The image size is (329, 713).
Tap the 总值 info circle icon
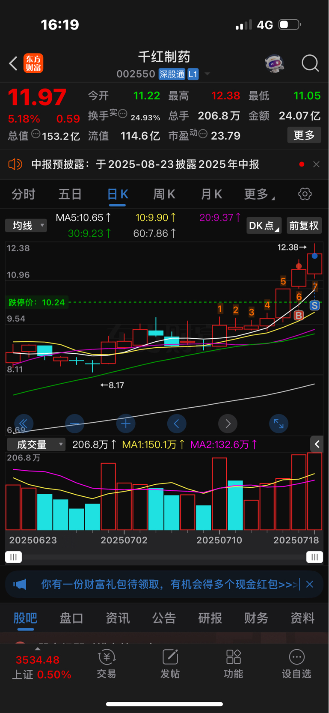(x=36, y=134)
